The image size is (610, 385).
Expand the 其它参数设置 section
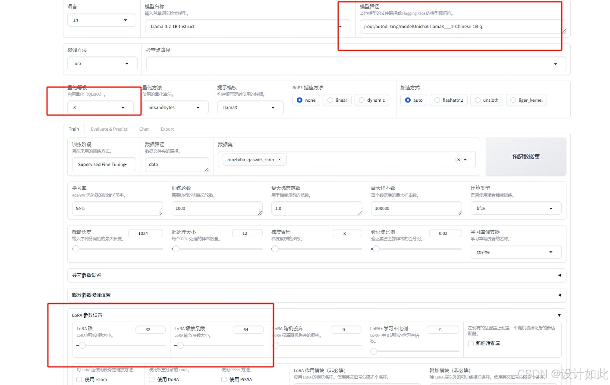pyautogui.click(x=317, y=275)
